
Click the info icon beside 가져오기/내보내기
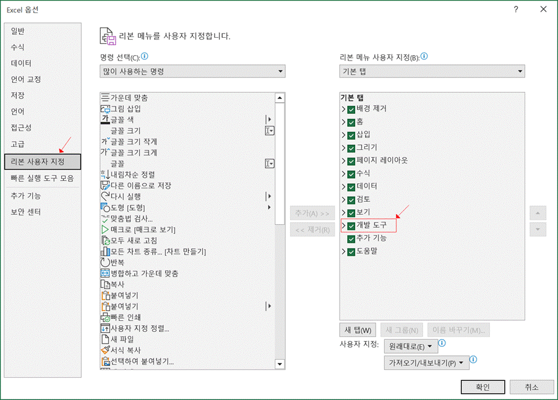click(473, 359)
